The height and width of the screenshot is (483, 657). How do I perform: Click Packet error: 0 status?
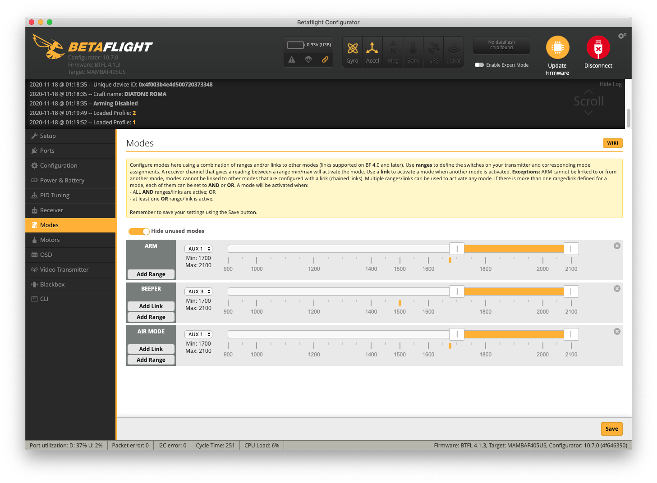[x=130, y=445]
